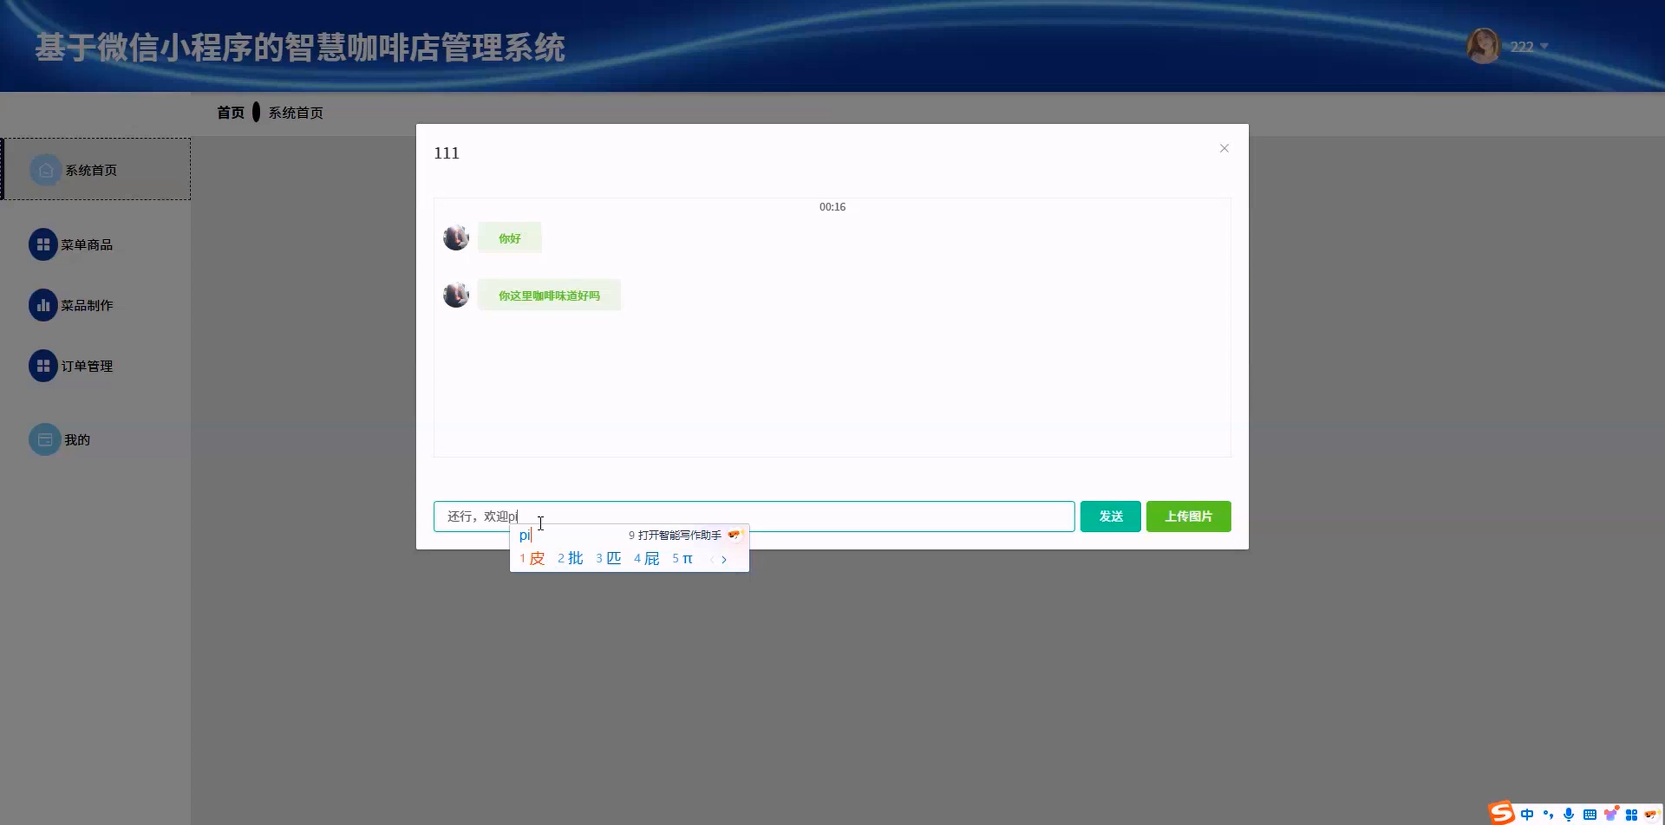Viewport: 1665px width, 825px height.
Task: Close the 111 chat dialog
Action: click(x=1224, y=149)
